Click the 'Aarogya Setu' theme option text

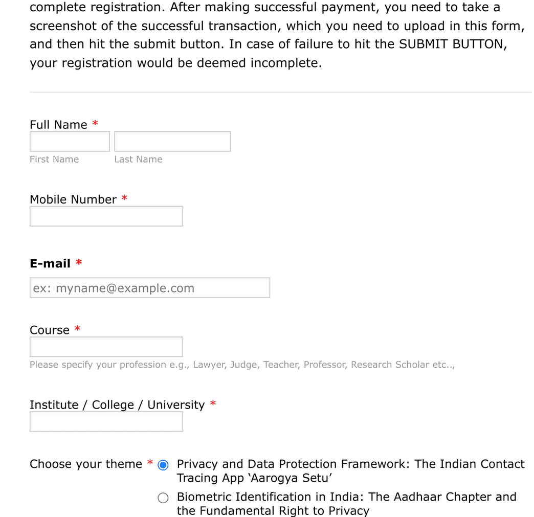[x=350, y=470]
